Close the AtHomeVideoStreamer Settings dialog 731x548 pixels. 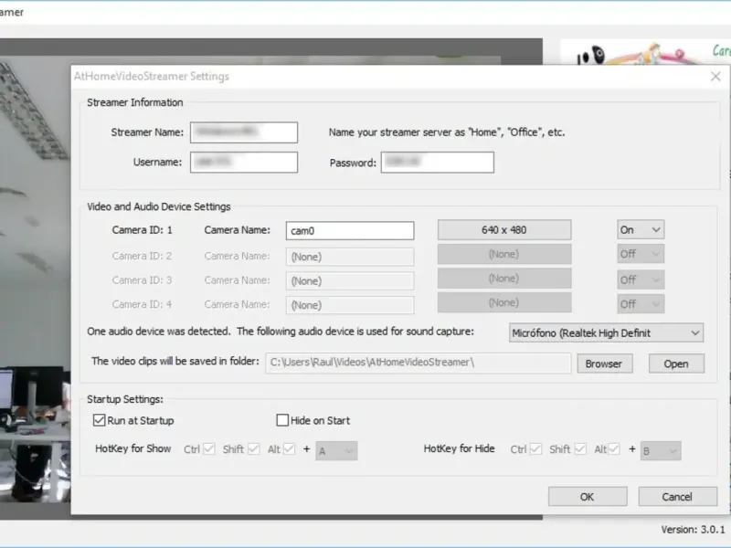coord(715,77)
